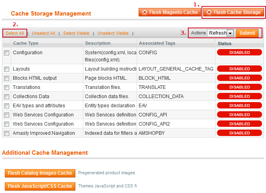The image size is (266, 193).
Task: Click the Flush Magento Cache button
Action: (x=170, y=12)
